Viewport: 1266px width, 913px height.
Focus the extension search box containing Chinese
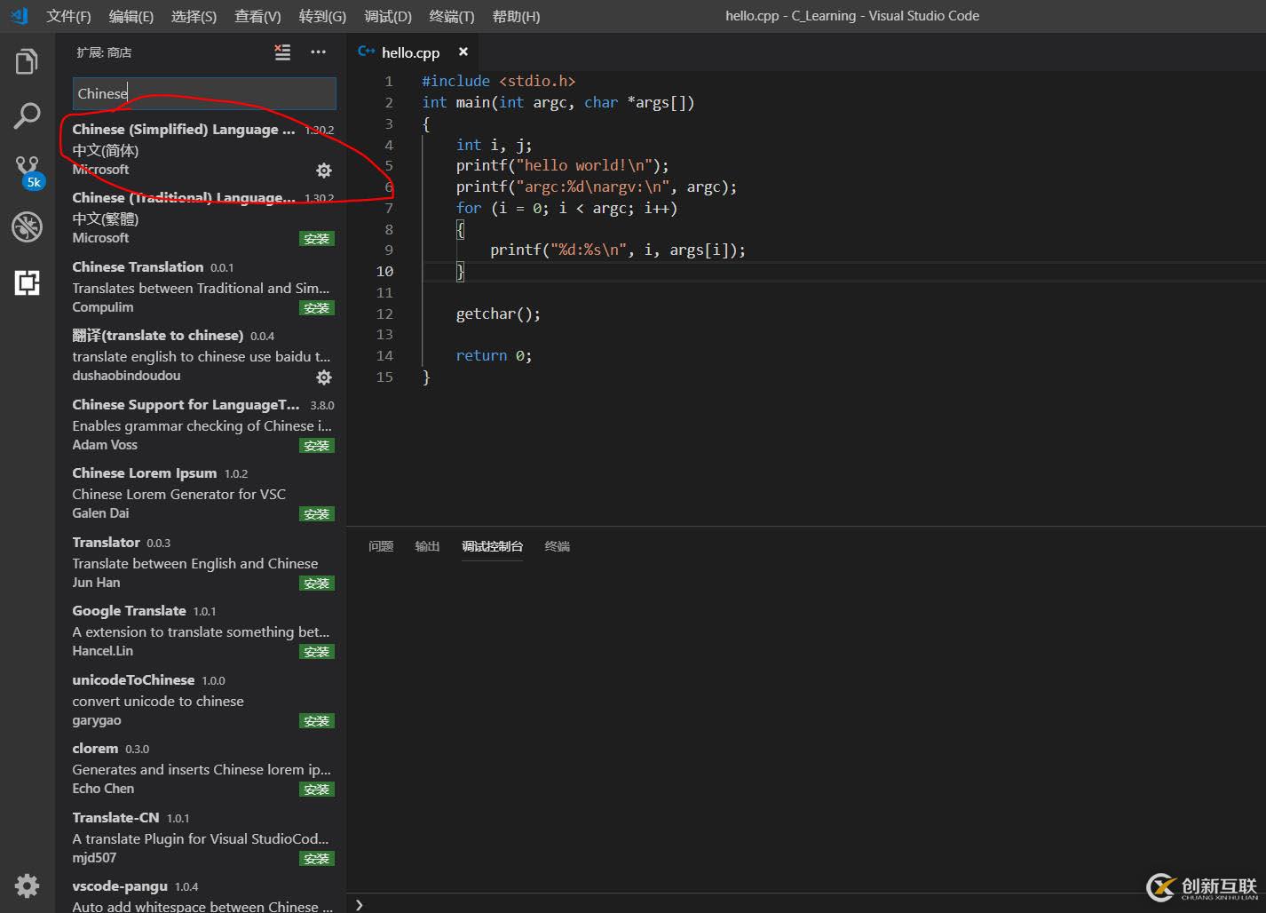tap(204, 93)
